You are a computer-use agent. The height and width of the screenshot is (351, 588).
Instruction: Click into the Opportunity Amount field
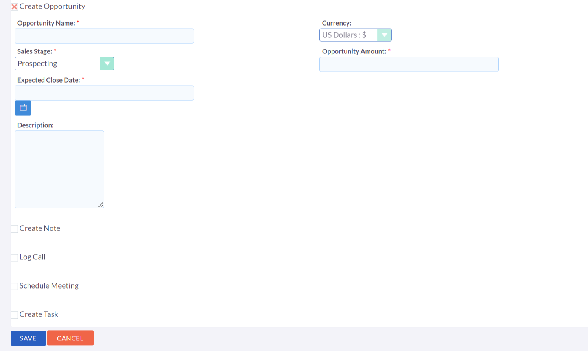(x=409, y=64)
